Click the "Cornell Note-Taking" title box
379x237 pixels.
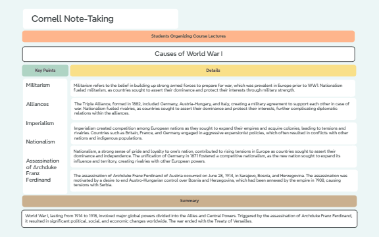(101, 19)
